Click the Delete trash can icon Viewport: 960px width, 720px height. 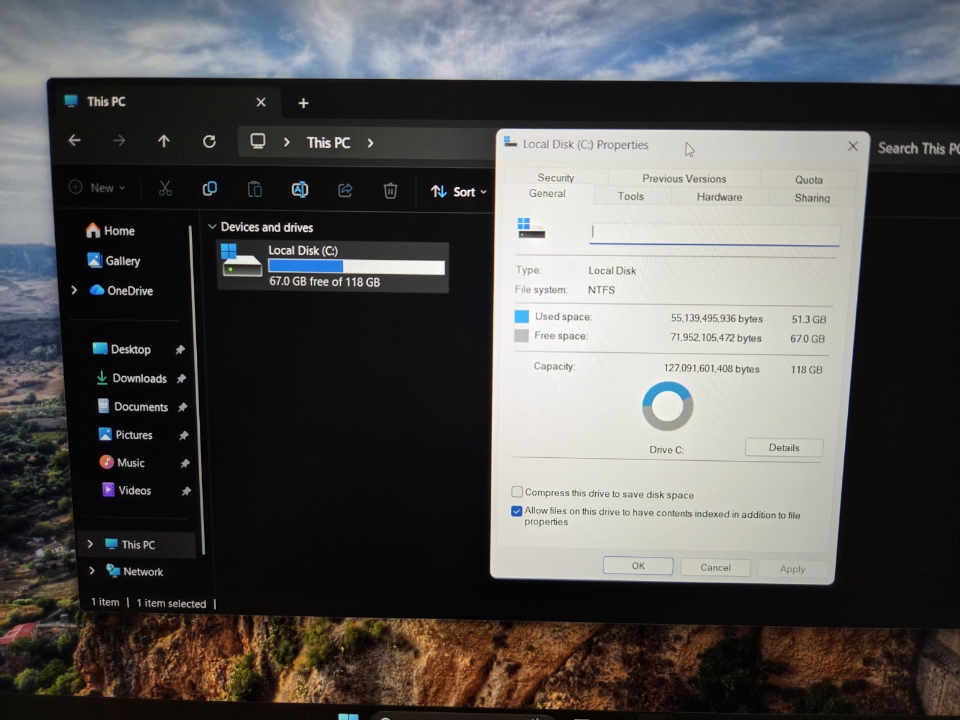pos(390,191)
